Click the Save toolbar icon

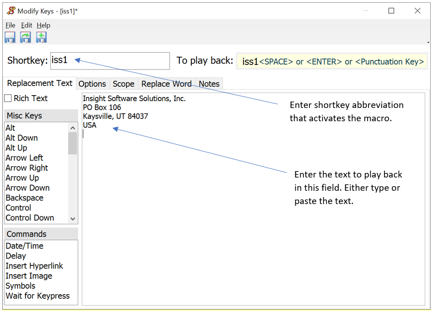[10, 37]
